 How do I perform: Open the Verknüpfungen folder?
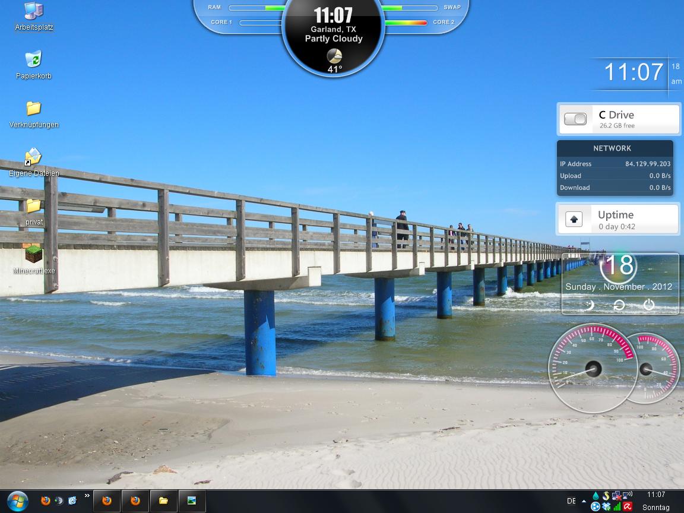34,109
